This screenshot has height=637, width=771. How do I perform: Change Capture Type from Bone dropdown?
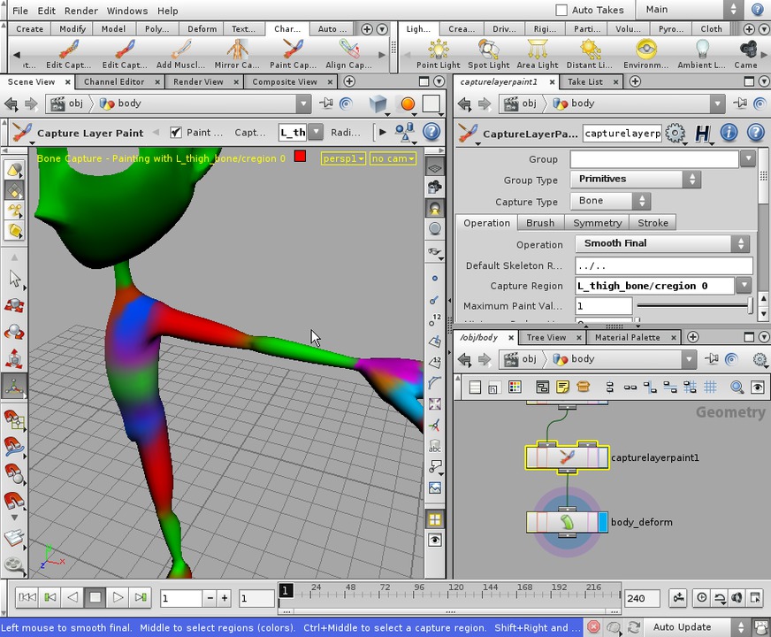pyautogui.click(x=610, y=201)
